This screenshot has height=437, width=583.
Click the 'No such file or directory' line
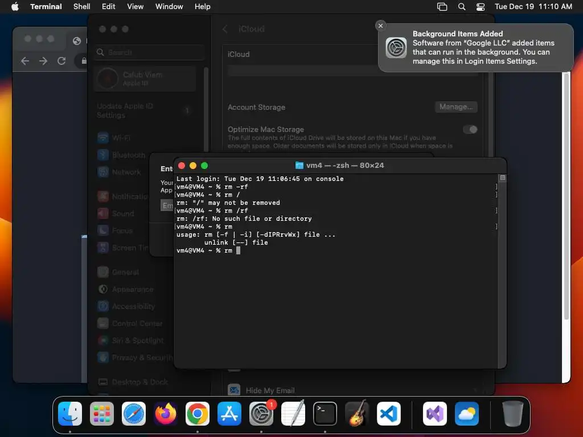click(x=244, y=219)
